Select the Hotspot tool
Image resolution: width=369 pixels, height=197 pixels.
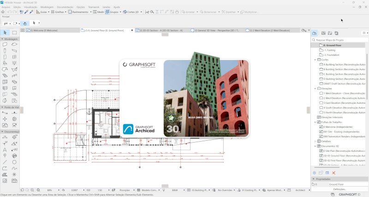(x=14, y=174)
